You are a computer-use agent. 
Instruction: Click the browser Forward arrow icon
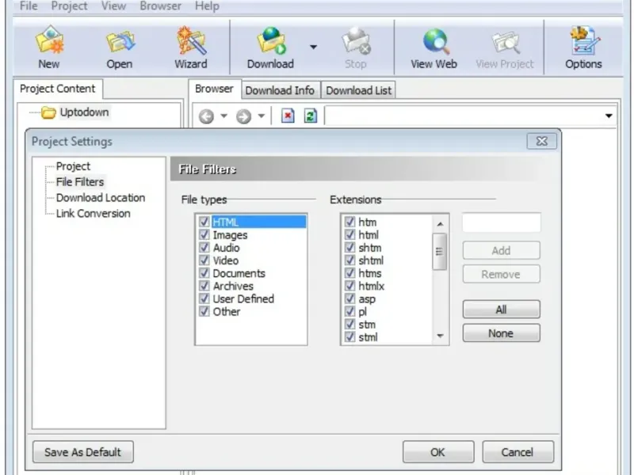click(244, 116)
